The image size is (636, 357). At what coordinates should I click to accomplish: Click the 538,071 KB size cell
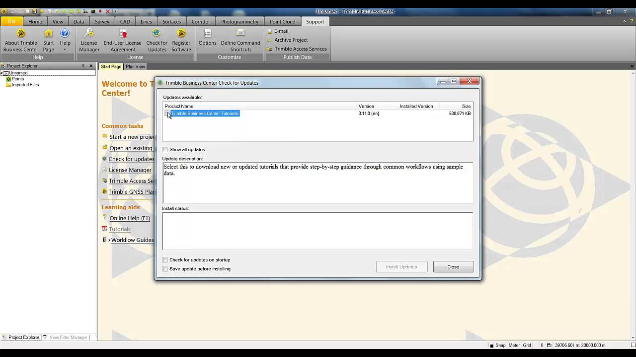[x=460, y=114]
